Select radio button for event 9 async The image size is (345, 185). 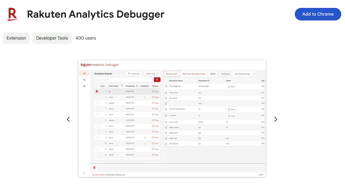click(97, 137)
